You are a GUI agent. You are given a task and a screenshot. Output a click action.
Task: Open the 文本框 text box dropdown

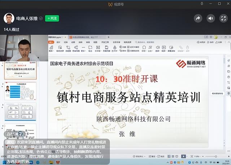pyautogui.click(x=98, y=49)
